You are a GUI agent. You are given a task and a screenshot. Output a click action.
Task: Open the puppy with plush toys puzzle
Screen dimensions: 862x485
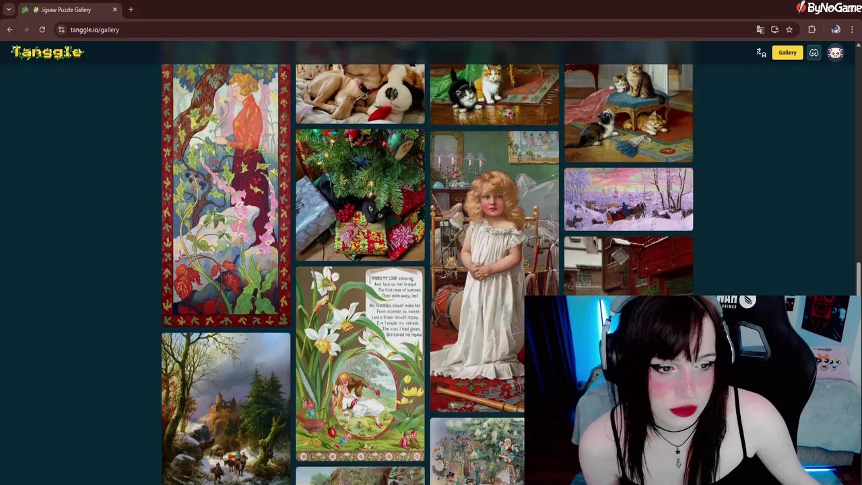(x=360, y=94)
